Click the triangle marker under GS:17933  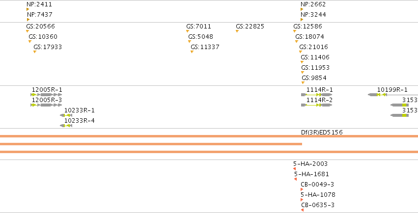35,52
